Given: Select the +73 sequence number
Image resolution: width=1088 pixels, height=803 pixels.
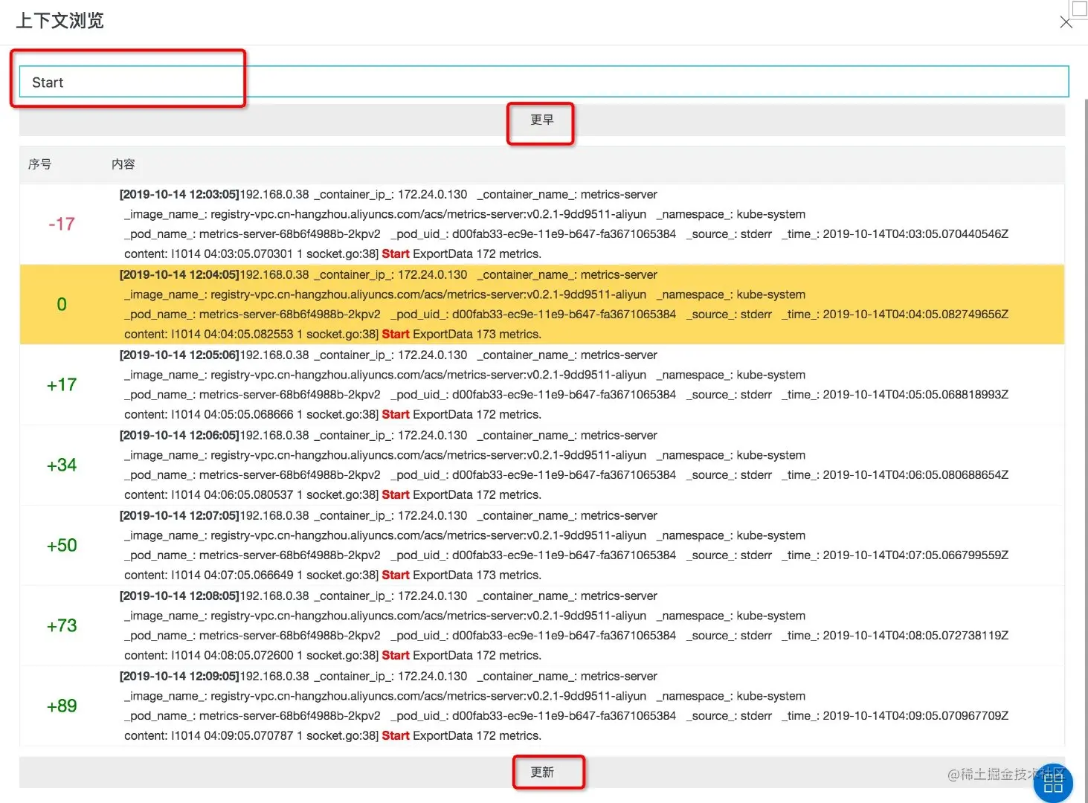Looking at the screenshot, I should 62,625.
